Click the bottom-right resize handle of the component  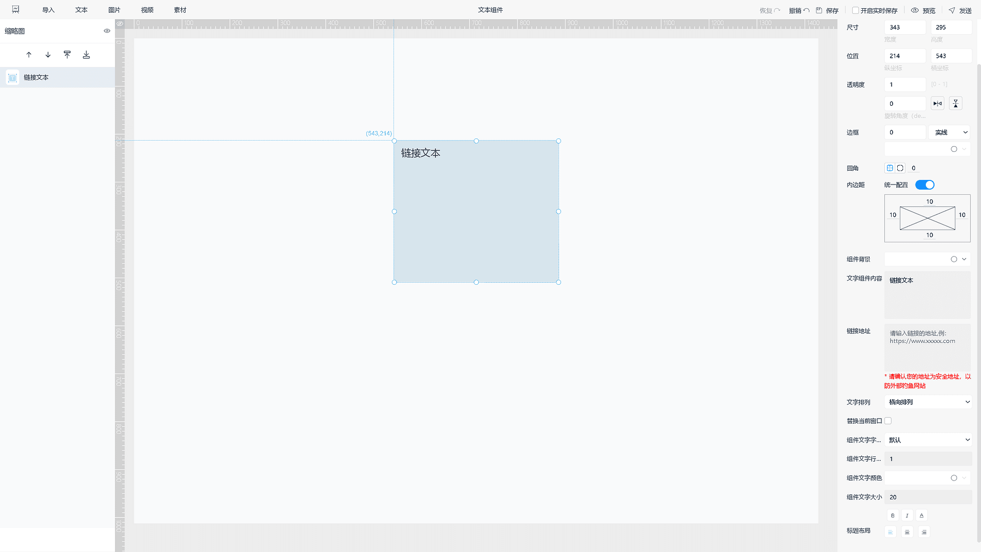pyautogui.click(x=558, y=282)
